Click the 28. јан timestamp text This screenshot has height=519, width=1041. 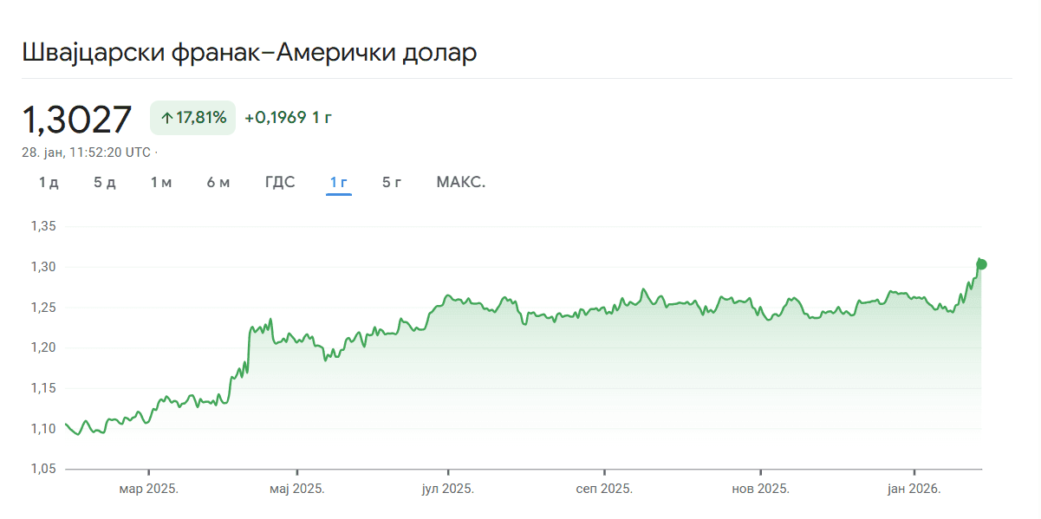(86, 152)
